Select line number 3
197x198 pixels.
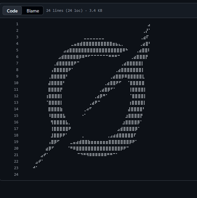click(x=17, y=37)
